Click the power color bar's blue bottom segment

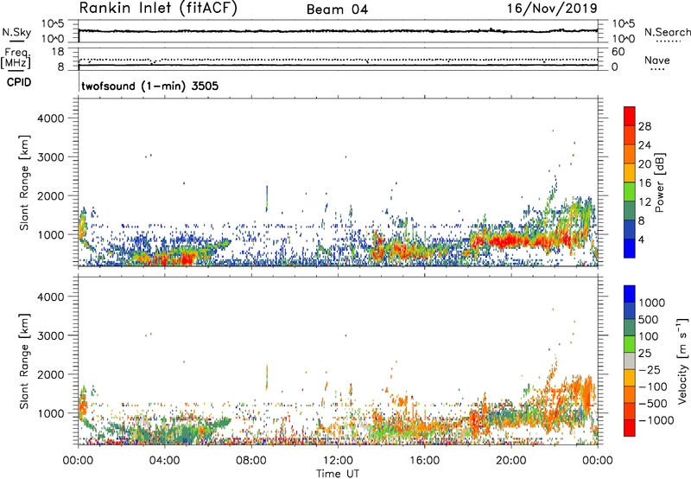[630, 248]
